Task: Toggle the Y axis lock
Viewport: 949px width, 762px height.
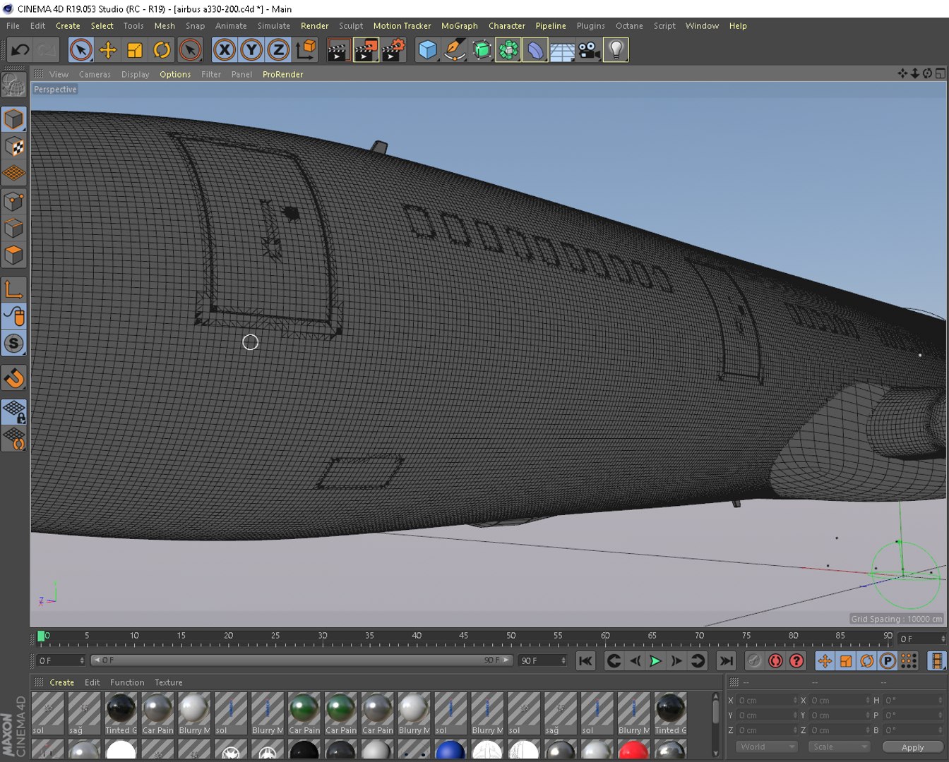Action: click(251, 50)
